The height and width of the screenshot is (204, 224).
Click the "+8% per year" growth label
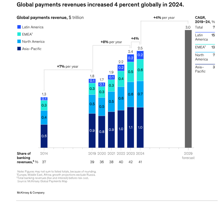click(x=111, y=42)
